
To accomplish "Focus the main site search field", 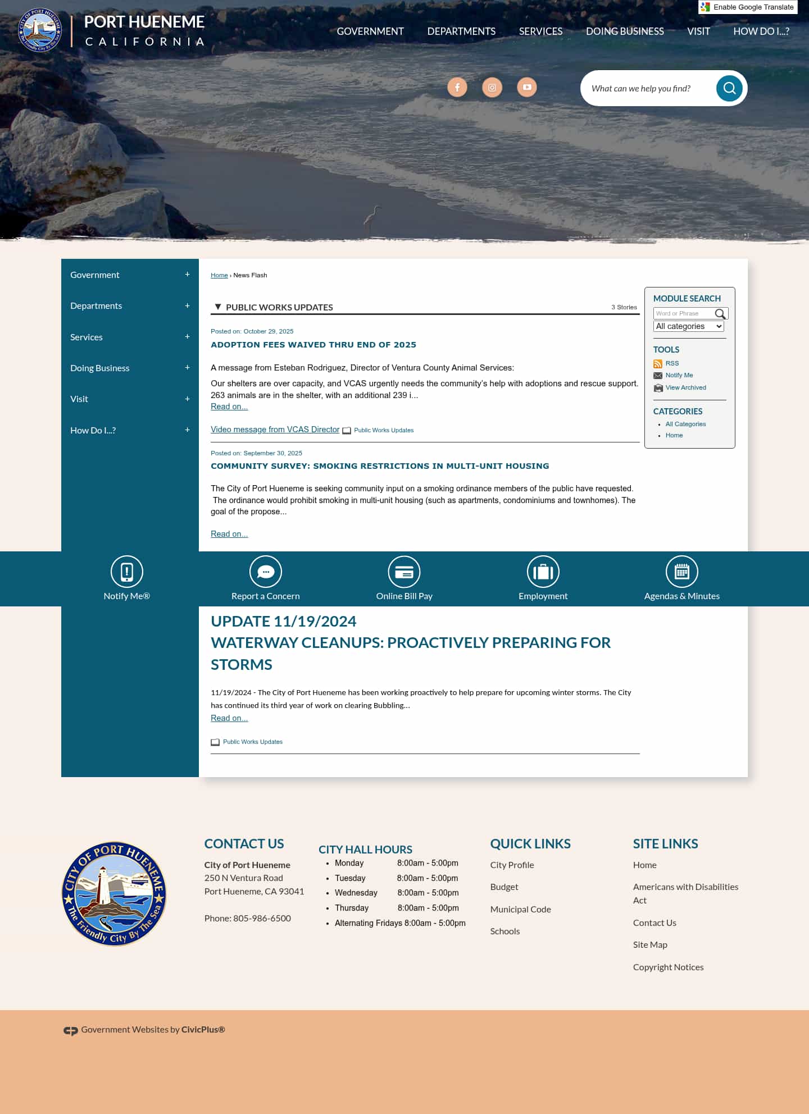I will tap(649, 88).
